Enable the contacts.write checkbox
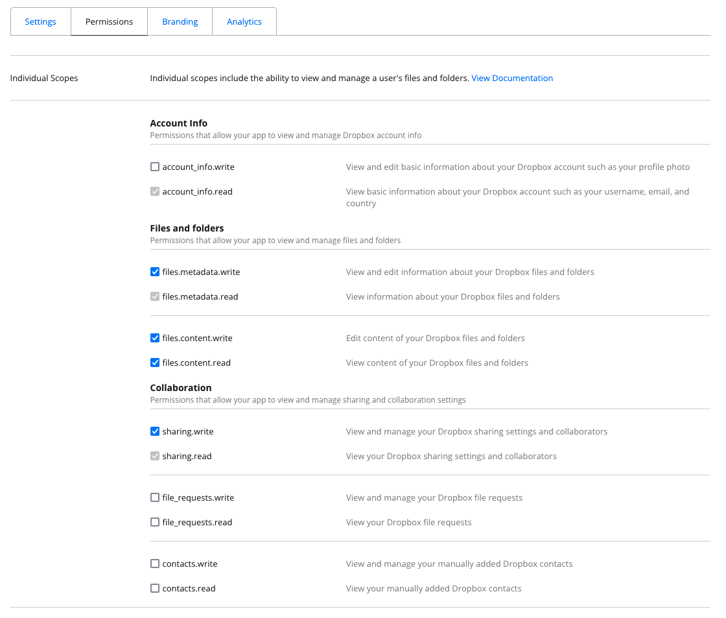 coord(155,564)
